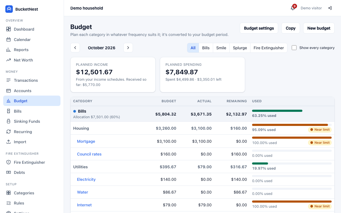Click the Categories grid icon
Image resolution: width=341 pixels, height=213 pixels.
(x=9, y=193)
